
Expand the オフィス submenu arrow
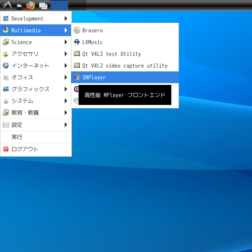click(x=66, y=77)
